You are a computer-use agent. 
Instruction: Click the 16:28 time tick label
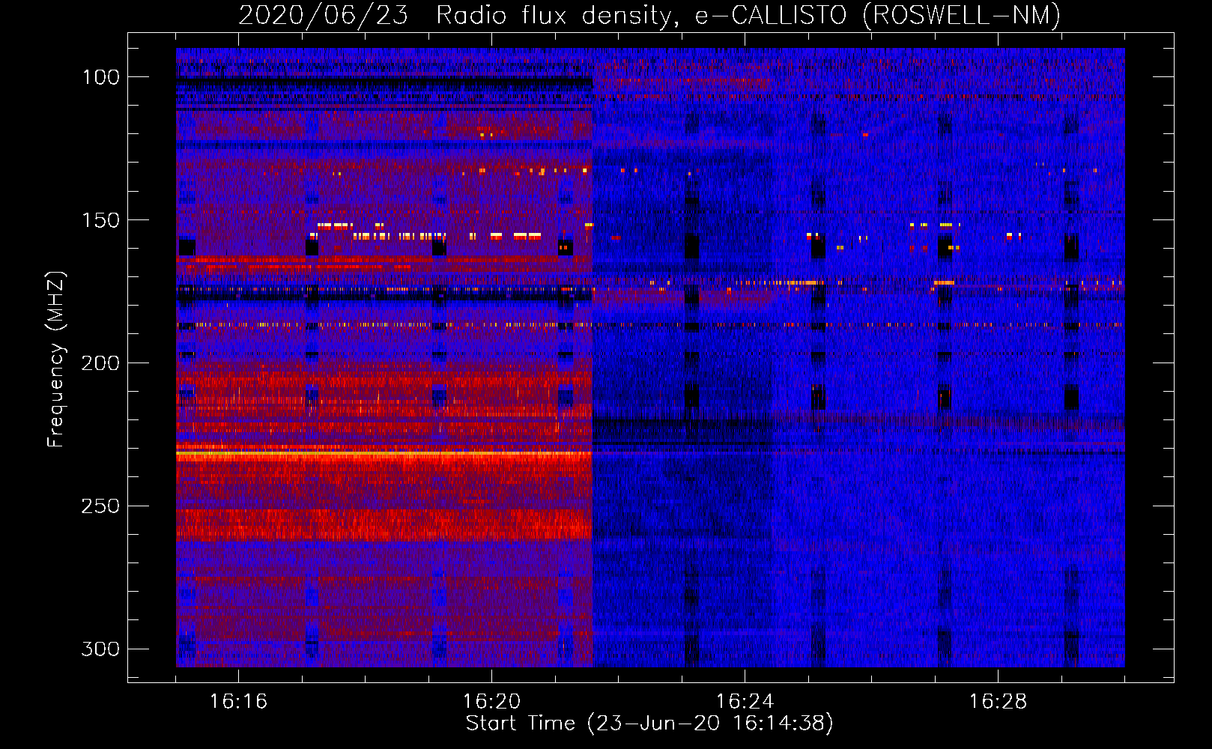coord(998,702)
